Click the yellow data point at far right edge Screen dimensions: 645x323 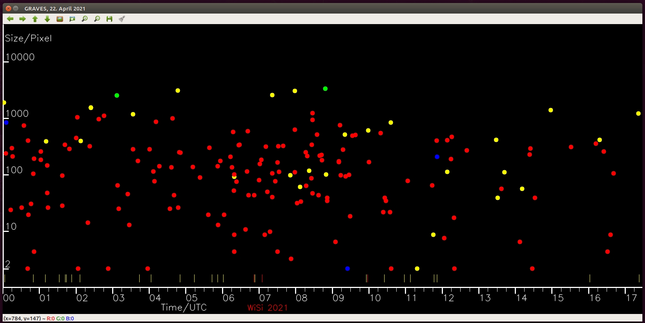click(638, 113)
